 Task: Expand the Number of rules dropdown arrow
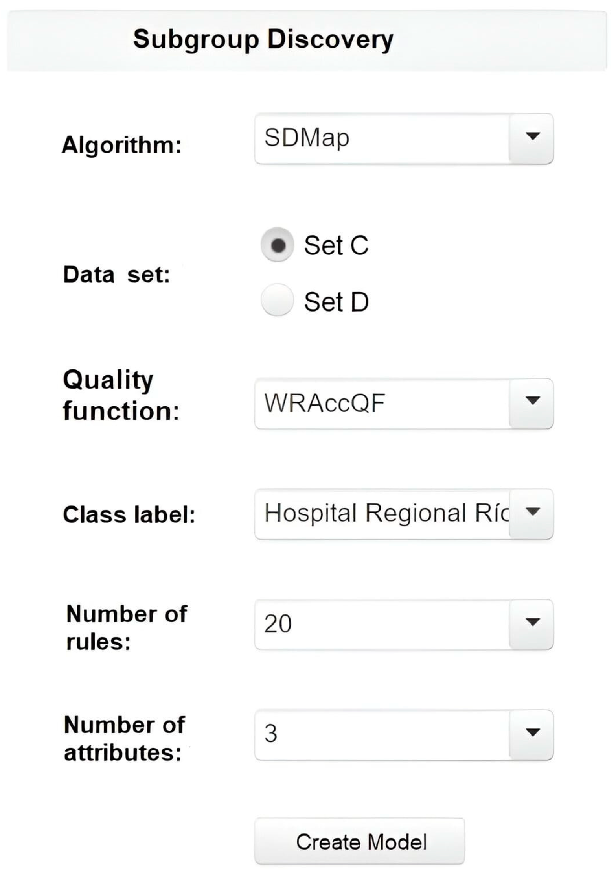coord(532,624)
